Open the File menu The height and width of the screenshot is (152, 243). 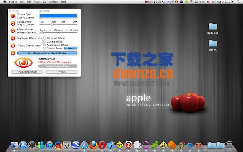(x=22, y=2)
